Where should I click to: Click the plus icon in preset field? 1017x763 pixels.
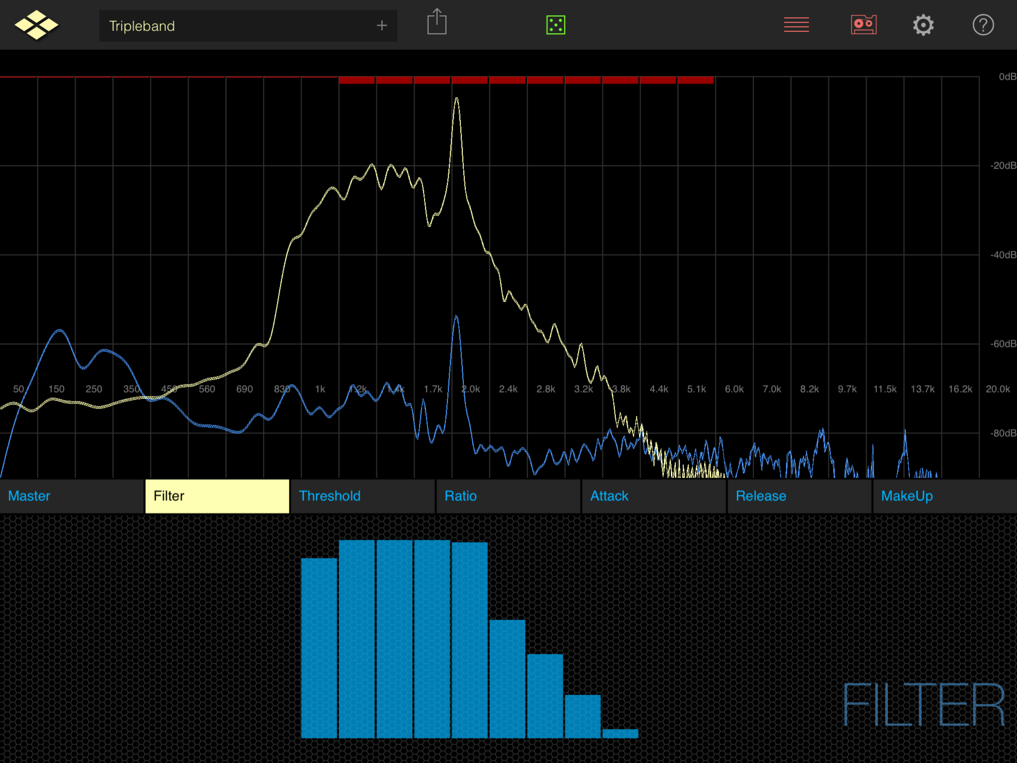tap(382, 26)
